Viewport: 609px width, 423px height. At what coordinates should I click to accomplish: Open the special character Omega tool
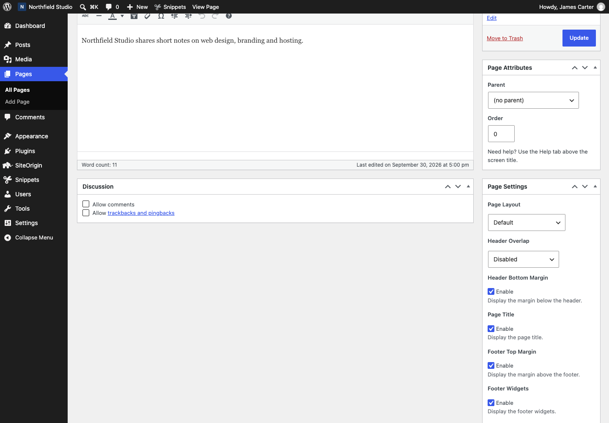click(161, 16)
